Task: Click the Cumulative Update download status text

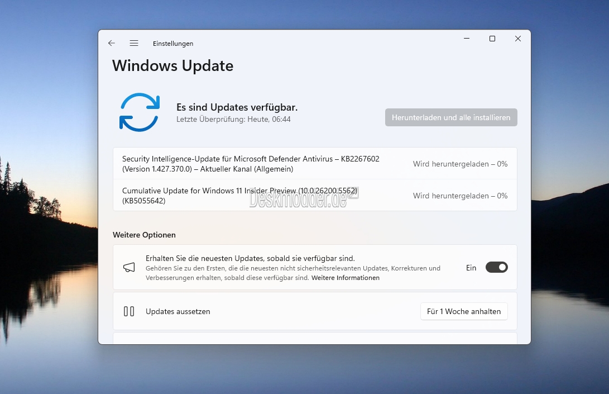Action: [x=461, y=196]
